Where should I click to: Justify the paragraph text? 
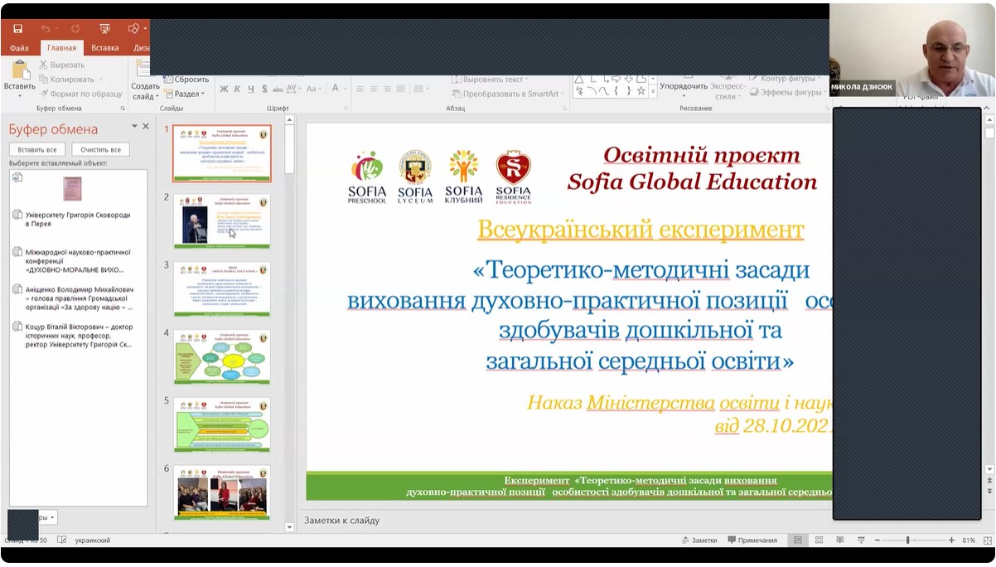[x=400, y=89]
